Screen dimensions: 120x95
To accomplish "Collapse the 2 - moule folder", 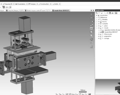I will 97,28.
